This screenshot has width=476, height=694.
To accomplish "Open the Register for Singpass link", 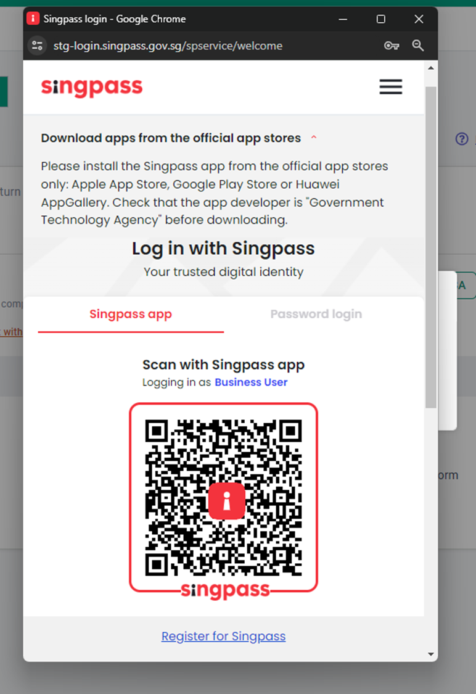I will click(223, 636).
